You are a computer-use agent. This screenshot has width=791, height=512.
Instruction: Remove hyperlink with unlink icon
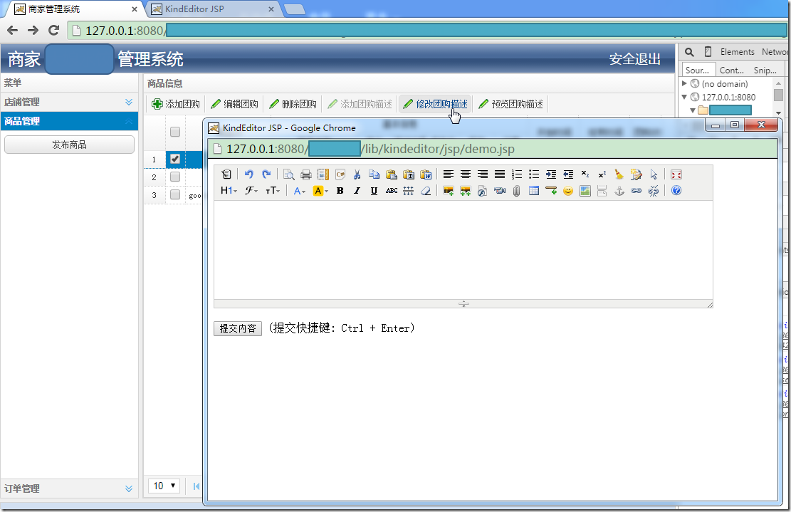[x=654, y=191]
